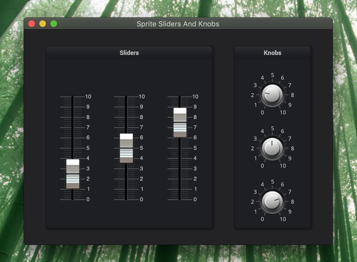This screenshot has height=262, width=357.
Task: Click the 10 label beside the bottom knob
Action: (x=283, y=219)
